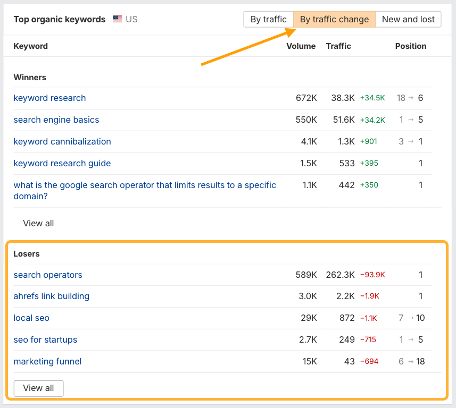
Task: Click the search engine basics keyword
Action: pos(56,120)
